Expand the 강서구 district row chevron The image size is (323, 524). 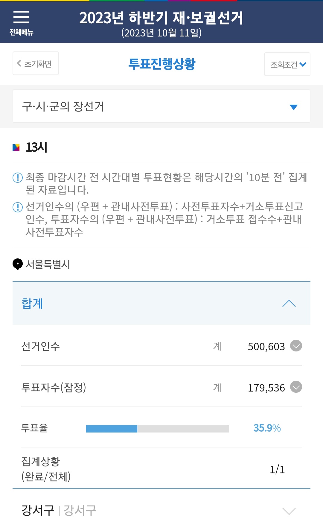coord(289,511)
